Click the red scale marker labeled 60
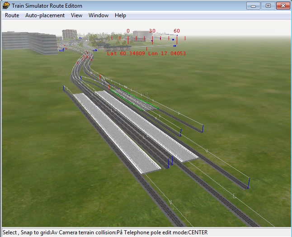This screenshot has width=292, height=237. [x=177, y=31]
